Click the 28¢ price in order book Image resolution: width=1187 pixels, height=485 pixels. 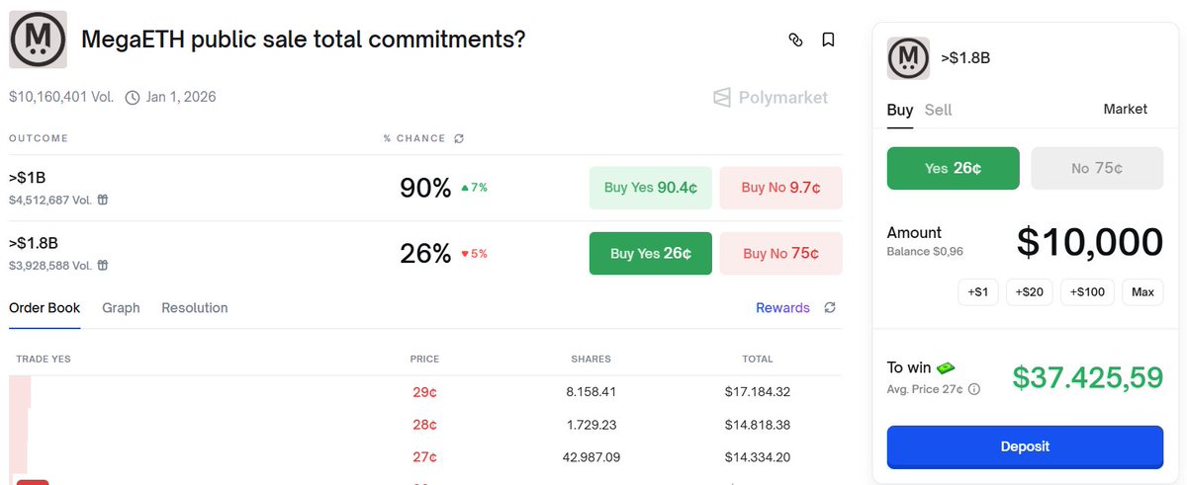(x=424, y=425)
